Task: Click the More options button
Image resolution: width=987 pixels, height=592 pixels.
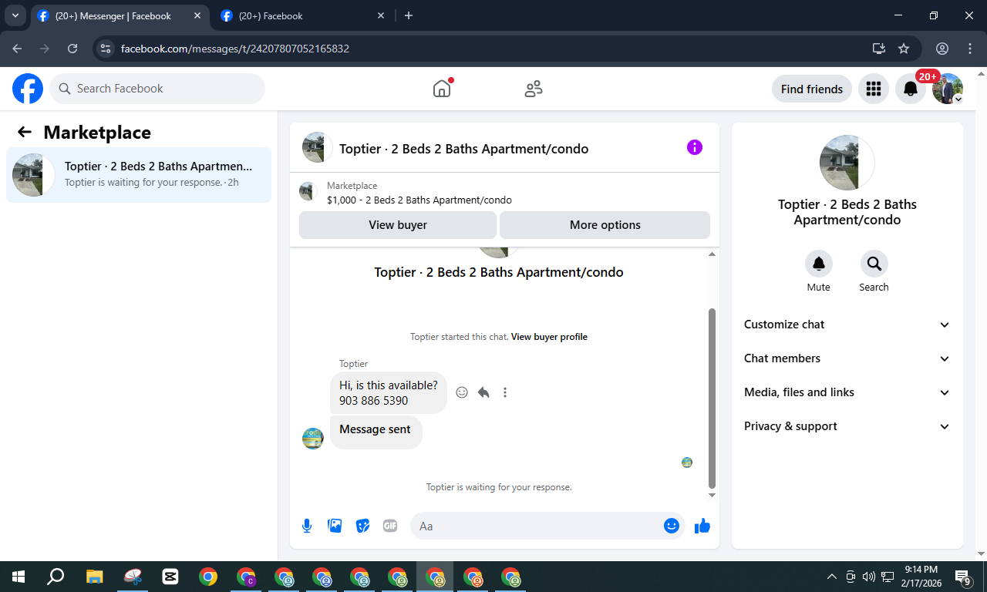Action: (x=605, y=225)
